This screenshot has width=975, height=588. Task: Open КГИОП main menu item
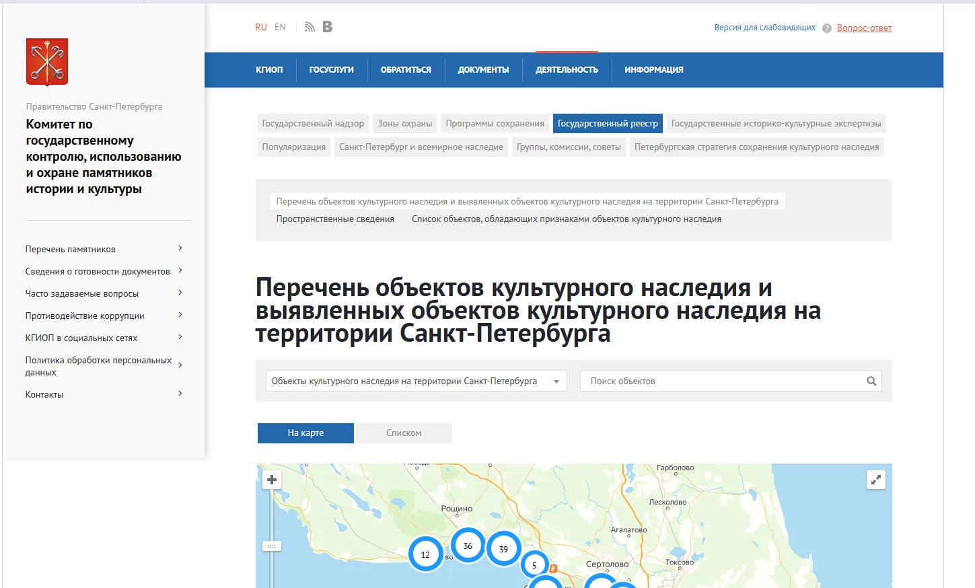(269, 70)
